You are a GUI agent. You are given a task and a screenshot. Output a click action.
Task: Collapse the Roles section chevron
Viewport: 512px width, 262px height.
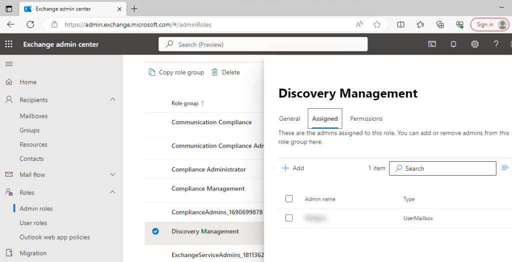(112, 192)
